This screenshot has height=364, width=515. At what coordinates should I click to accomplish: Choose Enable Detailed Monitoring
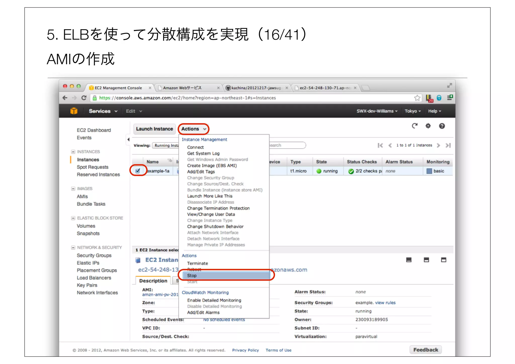click(x=214, y=300)
